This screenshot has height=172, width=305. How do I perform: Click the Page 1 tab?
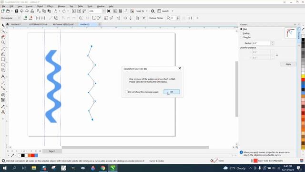click(52, 151)
